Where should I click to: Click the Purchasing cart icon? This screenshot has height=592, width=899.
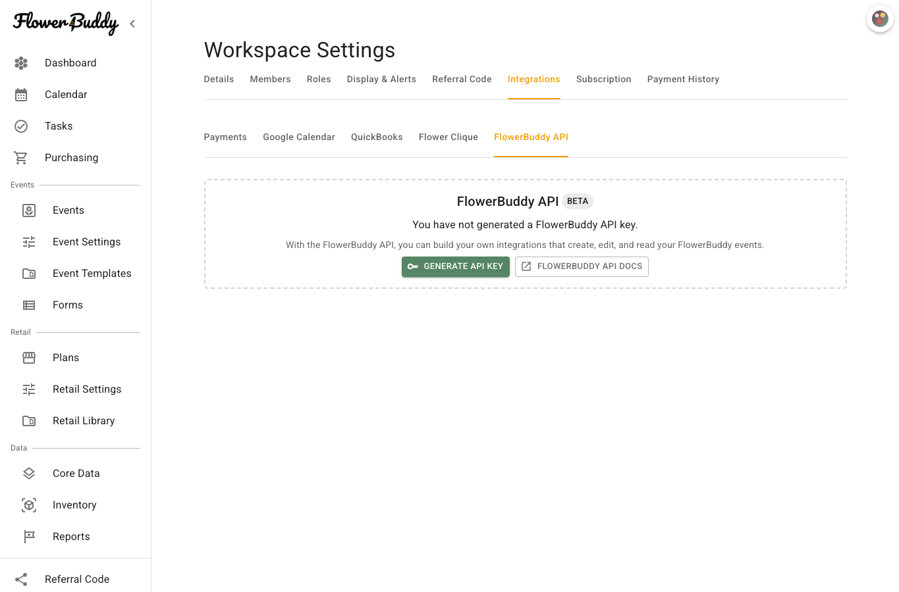point(21,158)
